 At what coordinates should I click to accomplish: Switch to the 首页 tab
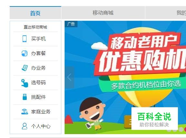point(35,13)
